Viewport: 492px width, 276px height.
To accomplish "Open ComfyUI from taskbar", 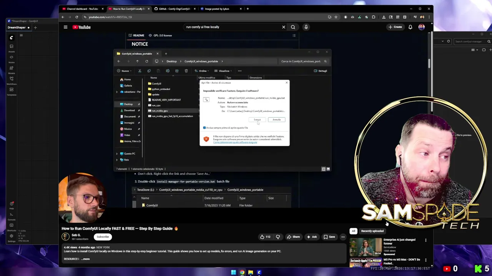I will pos(259,273).
